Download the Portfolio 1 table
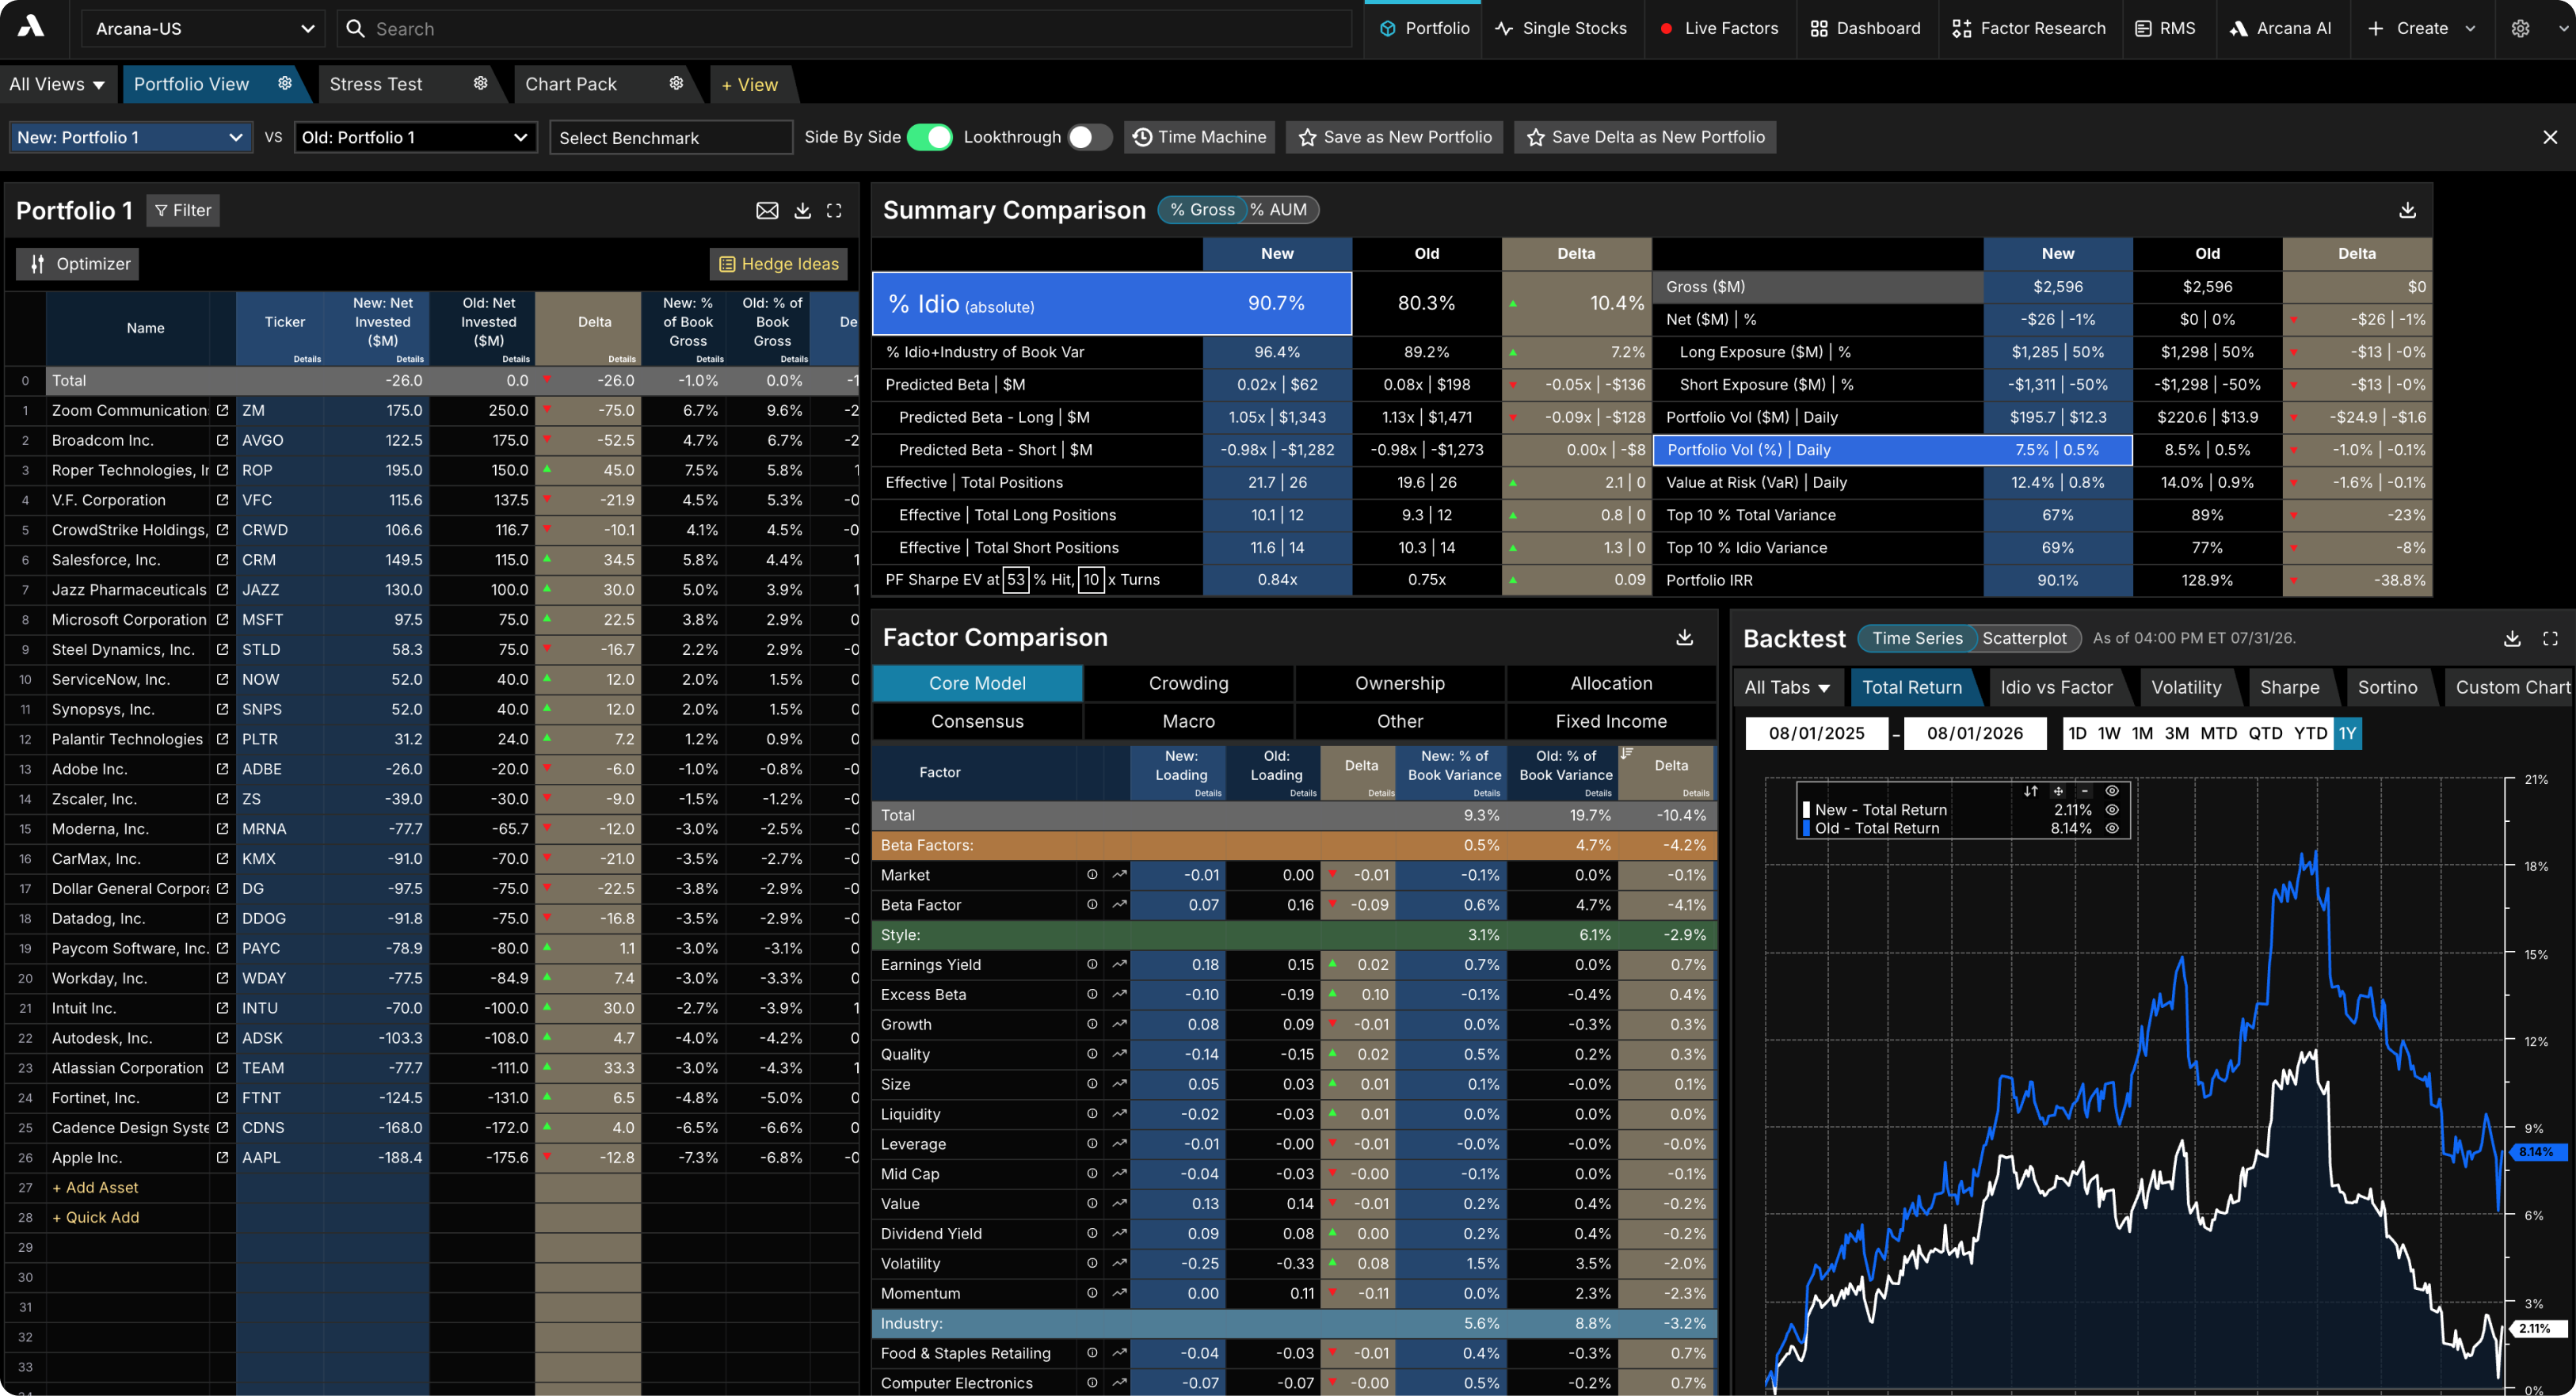This screenshot has height=1396, width=2576. (x=802, y=210)
